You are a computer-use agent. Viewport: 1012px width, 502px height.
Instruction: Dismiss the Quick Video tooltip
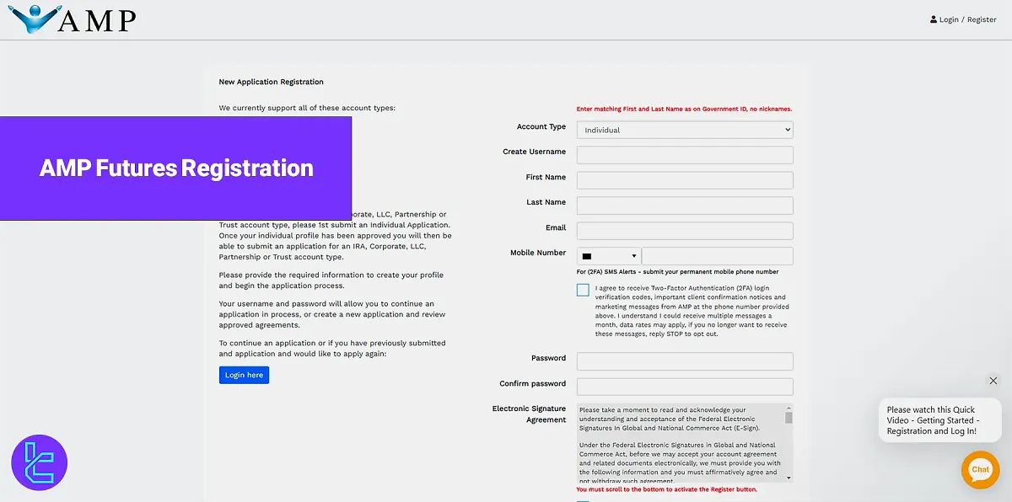point(993,381)
